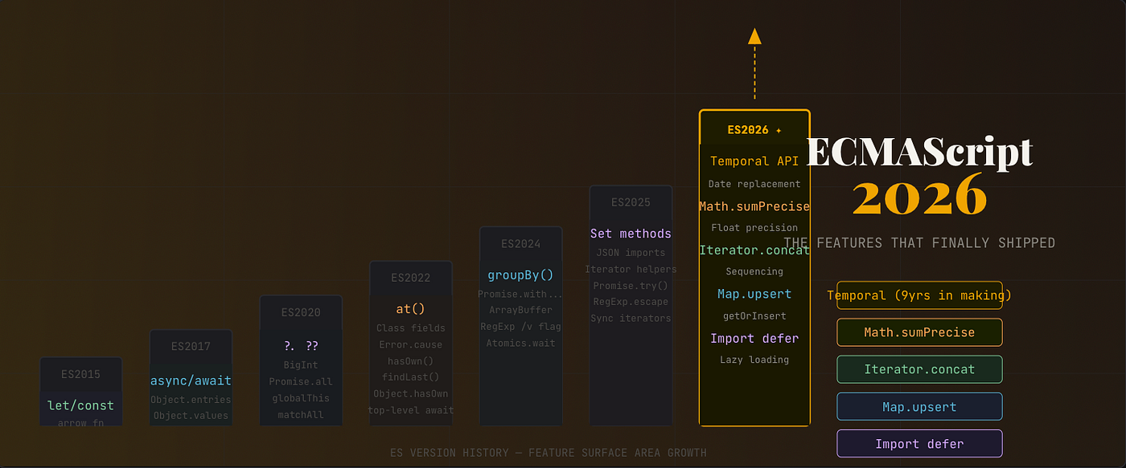The image size is (1126, 468).
Task: Click let/const in the ES2015 column
Action: pyautogui.click(x=81, y=405)
